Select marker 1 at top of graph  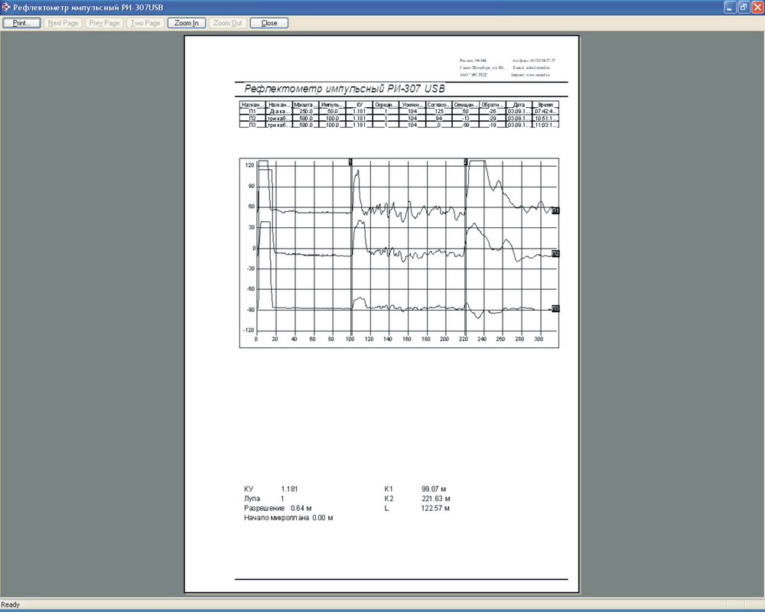click(350, 161)
